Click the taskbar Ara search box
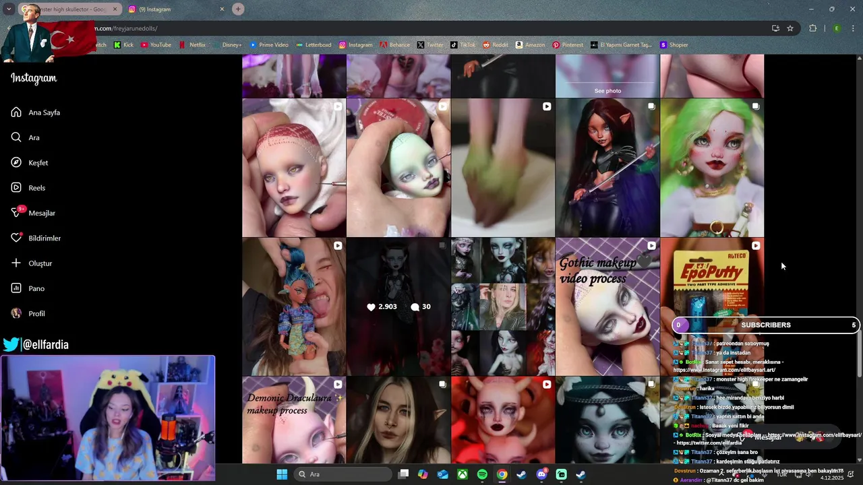This screenshot has width=863, height=485. click(343, 474)
